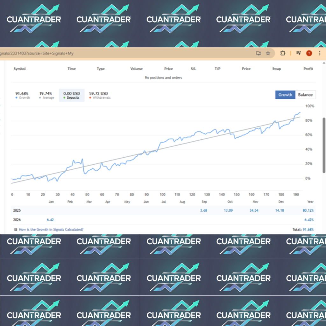Click the Total: 91.68% figure
This screenshot has width=326, height=326.
(303, 230)
